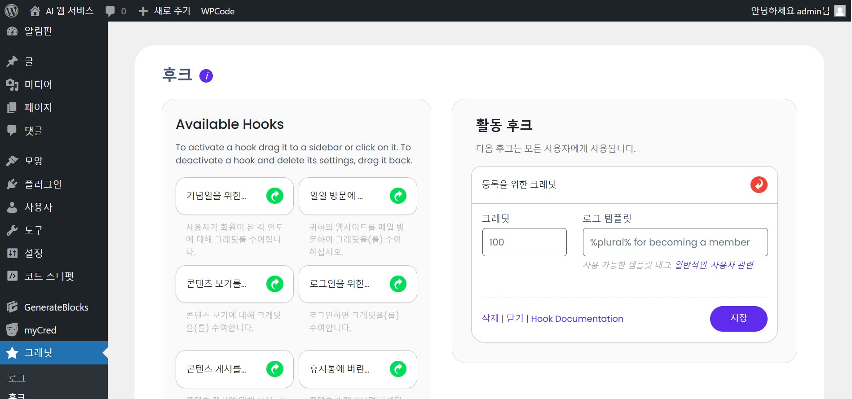Screen dimensions: 852x399
Task: Click description 로그인하면 크레딧을(를) 수여합니다
Action: 354,321
